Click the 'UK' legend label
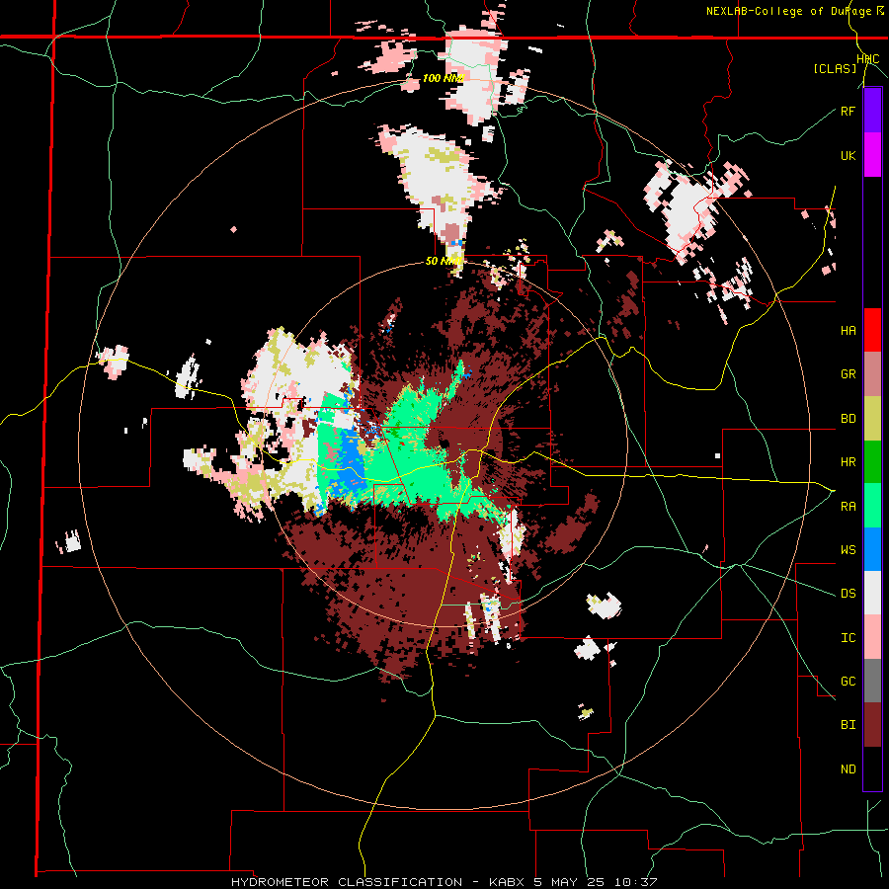 [x=848, y=155]
